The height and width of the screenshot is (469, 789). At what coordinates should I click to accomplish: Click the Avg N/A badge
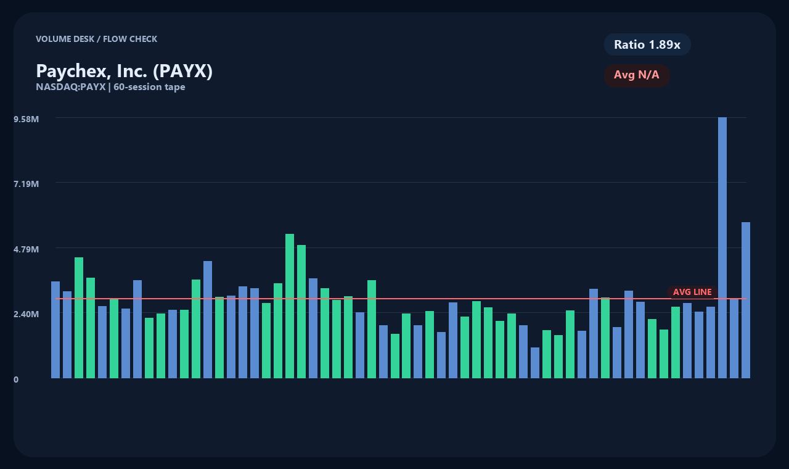[637, 75]
